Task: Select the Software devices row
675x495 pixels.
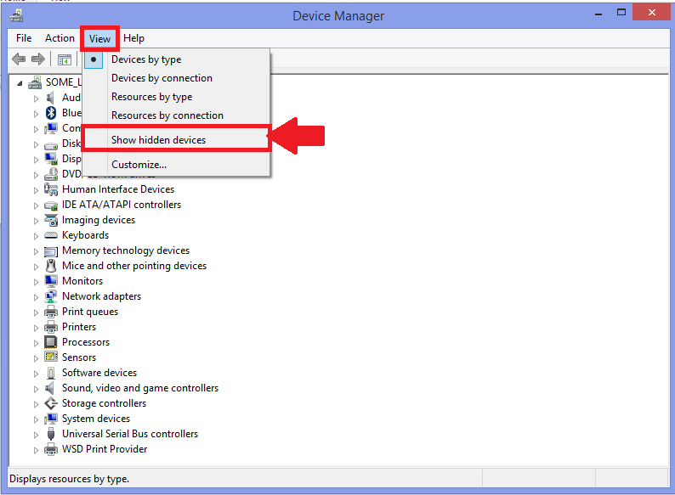Action: tap(99, 373)
